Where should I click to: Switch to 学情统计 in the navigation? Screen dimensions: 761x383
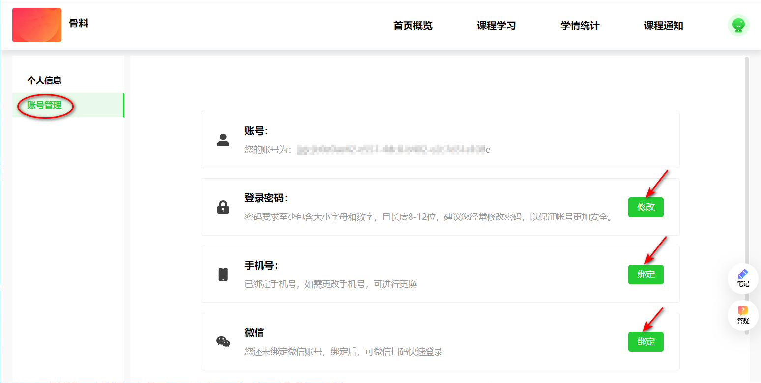pyautogui.click(x=580, y=26)
